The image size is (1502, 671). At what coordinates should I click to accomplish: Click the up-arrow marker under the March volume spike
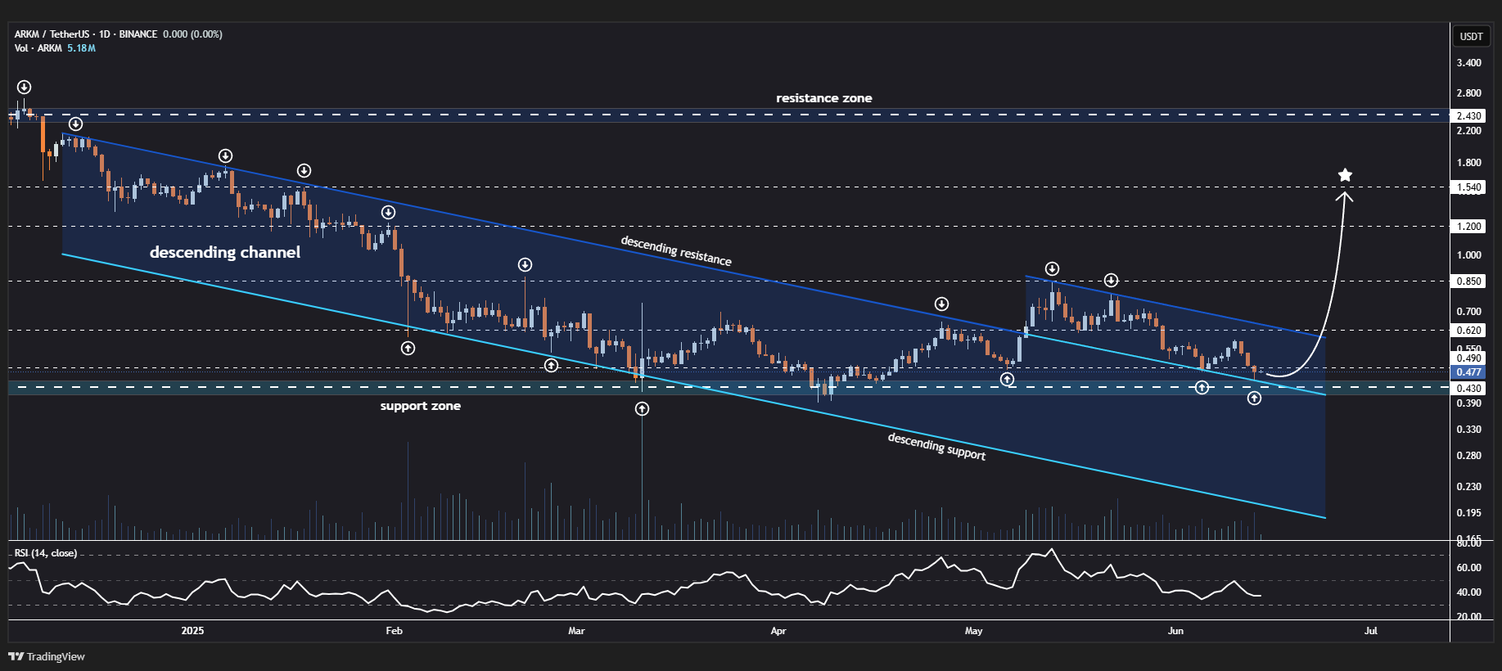point(643,408)
